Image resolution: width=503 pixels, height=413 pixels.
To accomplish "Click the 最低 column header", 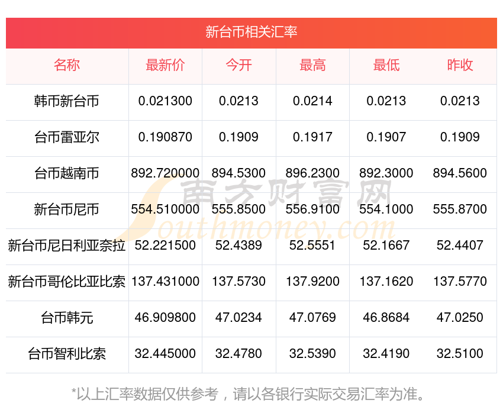I will (x=386, y=65).
